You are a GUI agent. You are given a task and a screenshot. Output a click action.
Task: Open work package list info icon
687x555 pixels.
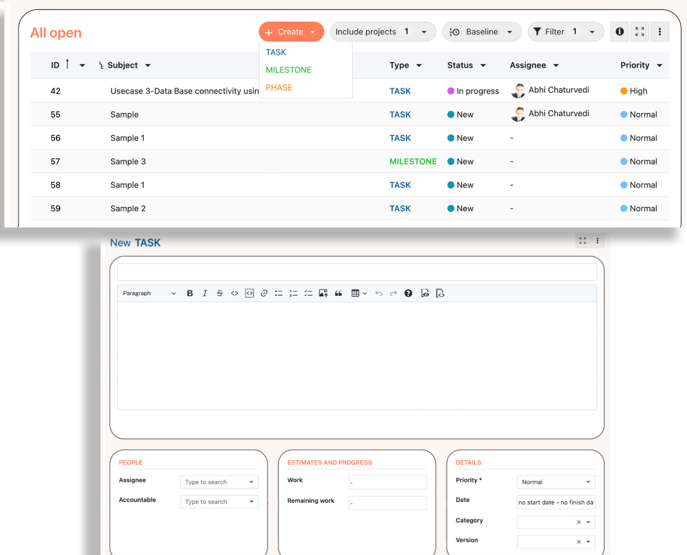620,31
